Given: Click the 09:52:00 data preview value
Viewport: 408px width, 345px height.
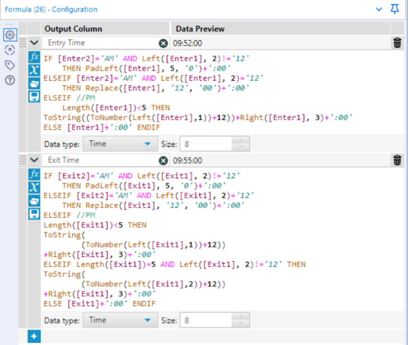Looking at the screenshot, I should [x=188, y=43].
